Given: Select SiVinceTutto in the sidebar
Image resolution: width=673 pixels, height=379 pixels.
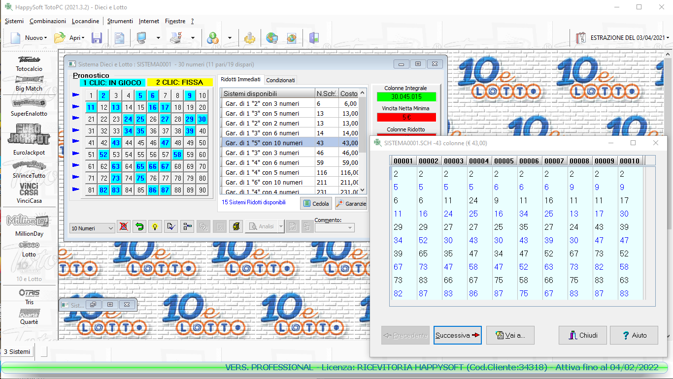Looking at the screenshot, I should (x=29, y=169).
